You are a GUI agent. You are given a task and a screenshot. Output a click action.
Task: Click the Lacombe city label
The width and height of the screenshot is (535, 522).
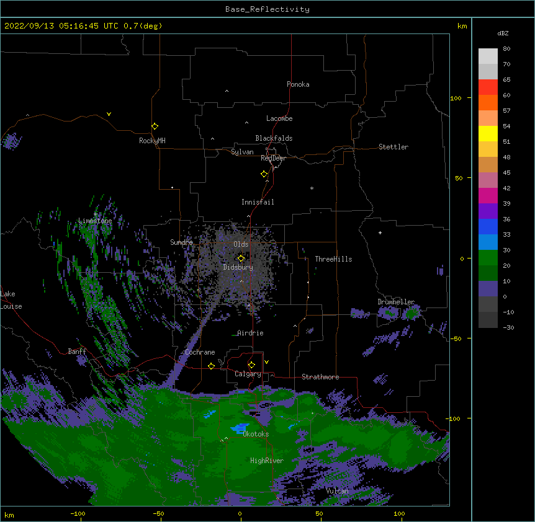[x=279, y=118]
